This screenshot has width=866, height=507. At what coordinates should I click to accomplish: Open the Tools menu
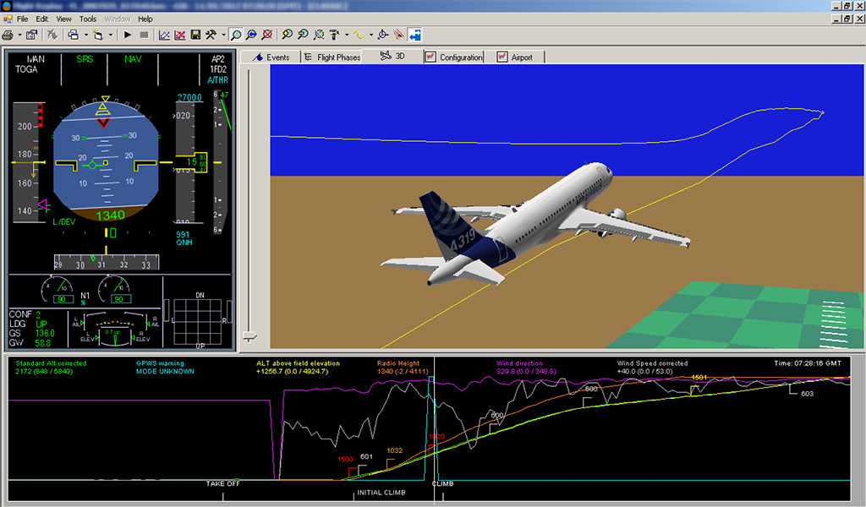(x=88, y=19)
